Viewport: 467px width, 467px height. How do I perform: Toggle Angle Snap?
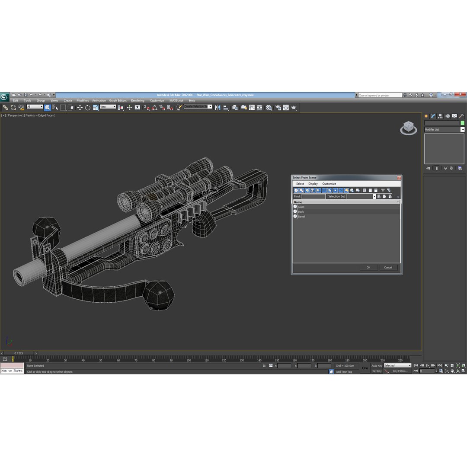click(x=154, y=108)
